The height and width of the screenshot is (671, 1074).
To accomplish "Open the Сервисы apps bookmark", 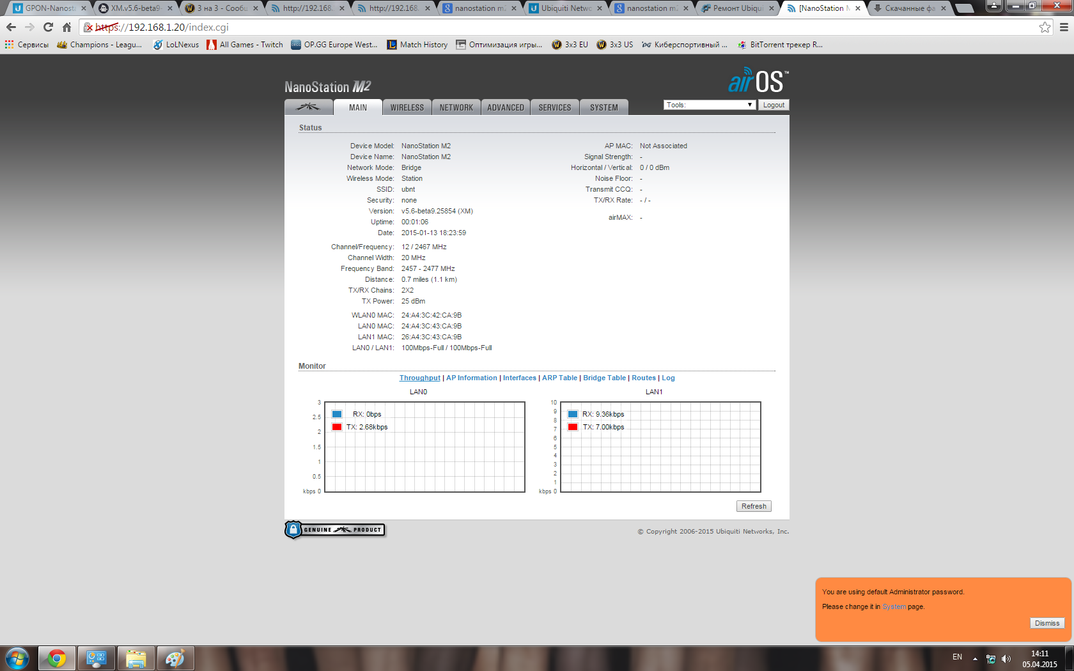I will (x=27, y=45).
